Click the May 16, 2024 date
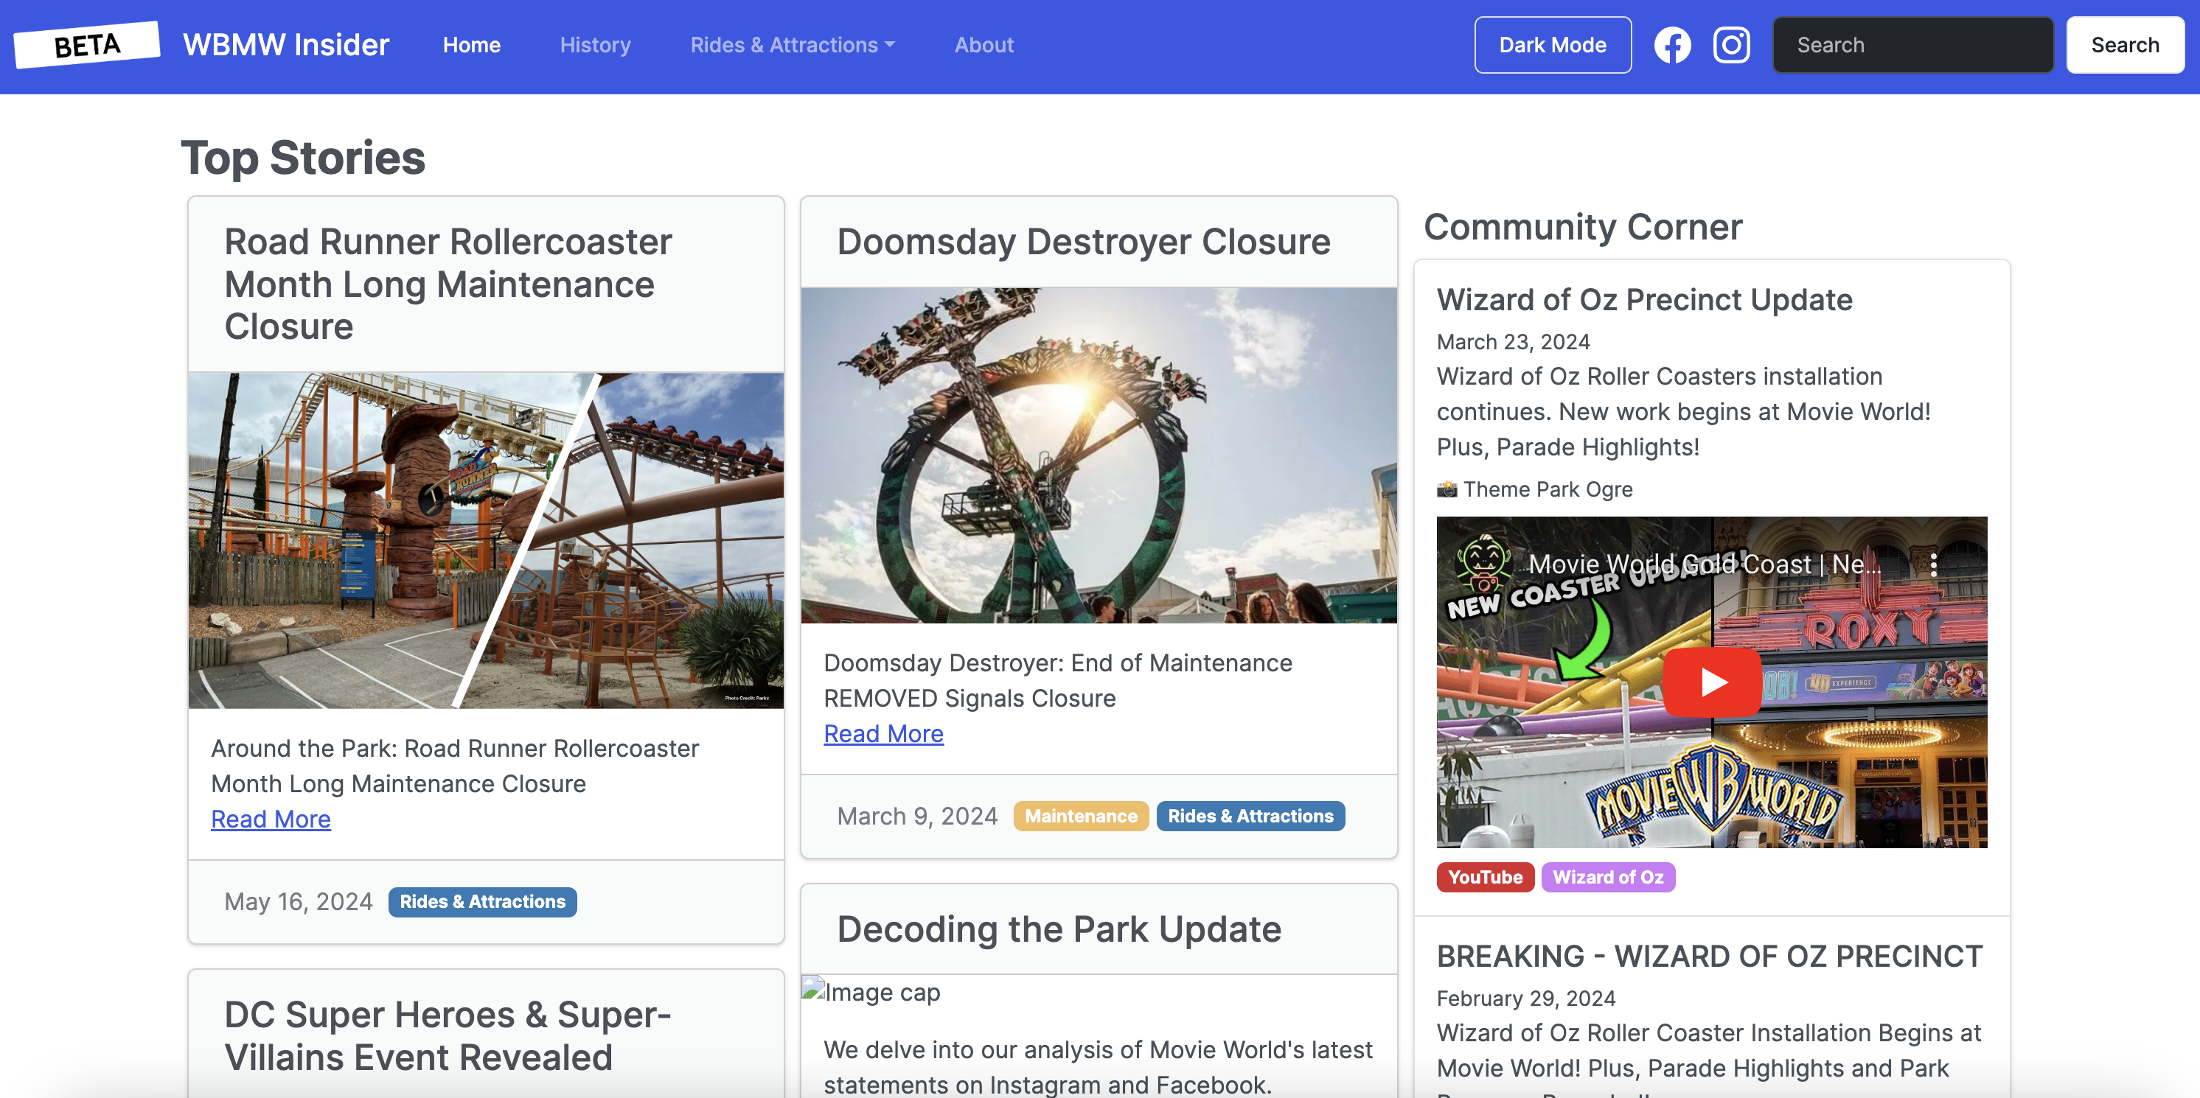 click(x=298, y=902)
